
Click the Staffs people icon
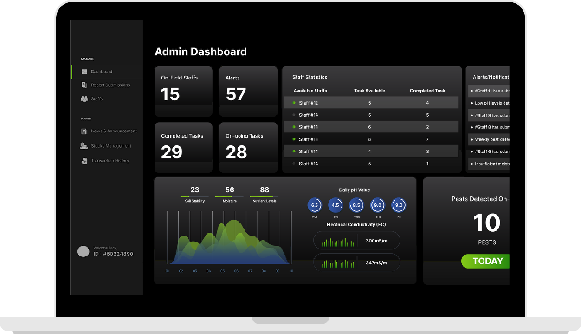[84, 99]
